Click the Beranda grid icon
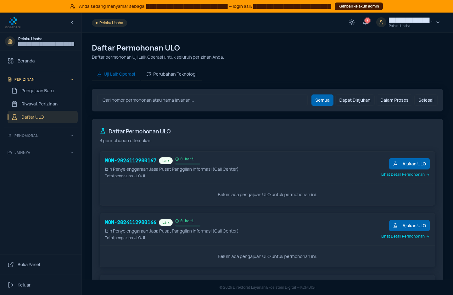This screenshot has width=453, height=295. click(x=11, y=61)
